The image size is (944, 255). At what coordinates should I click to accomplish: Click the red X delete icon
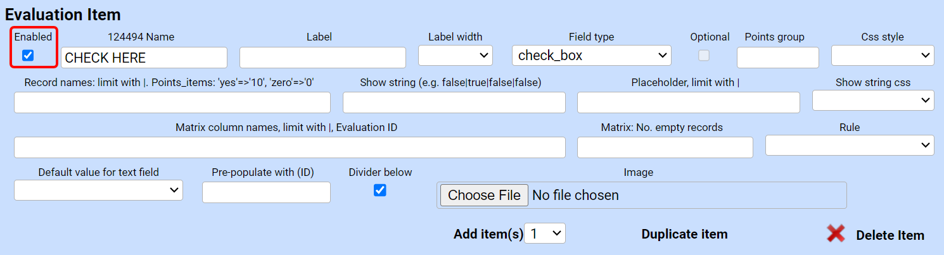(x=836, y=233)
